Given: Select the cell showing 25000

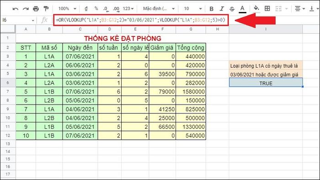Looking at the screenshot, I should (x=162, y=118).
